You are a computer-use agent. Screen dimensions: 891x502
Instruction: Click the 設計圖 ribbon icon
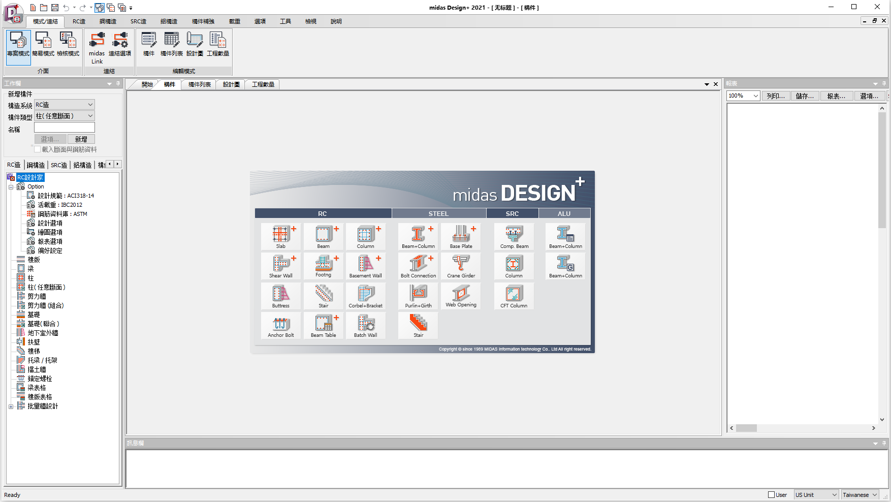pyautogui.click(x=195, y=44)
